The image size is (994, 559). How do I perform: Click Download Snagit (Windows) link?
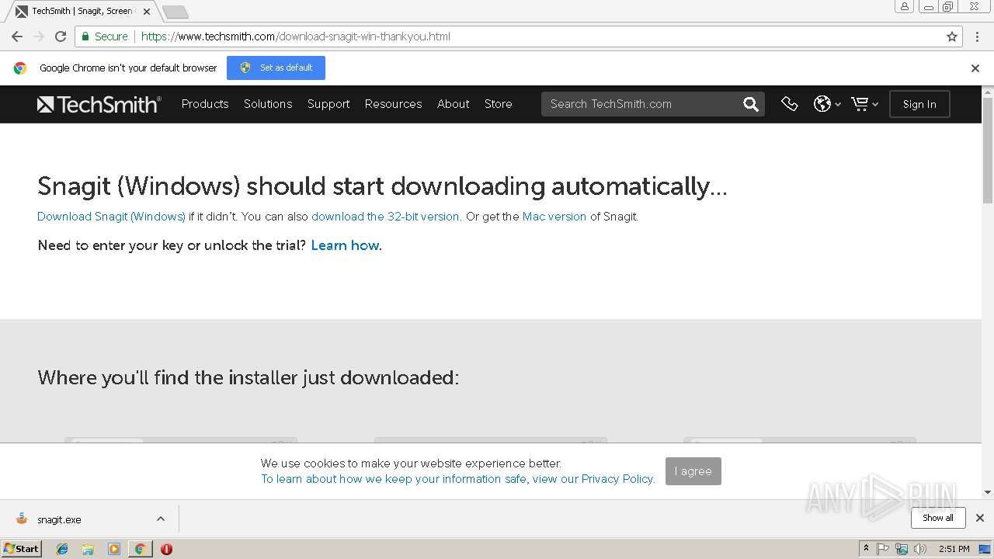coord(111,217)
